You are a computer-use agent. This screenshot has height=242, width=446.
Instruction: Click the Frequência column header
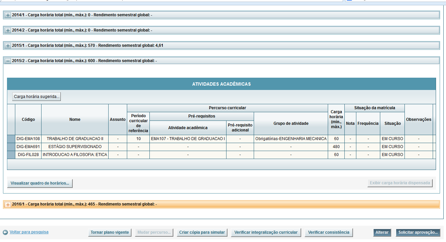tap(368, 123)
